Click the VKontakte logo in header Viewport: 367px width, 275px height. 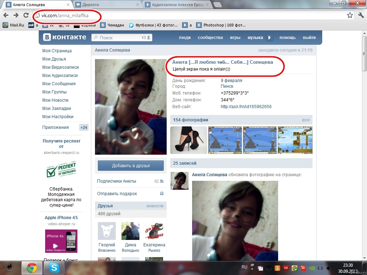(x=65, y=37)
